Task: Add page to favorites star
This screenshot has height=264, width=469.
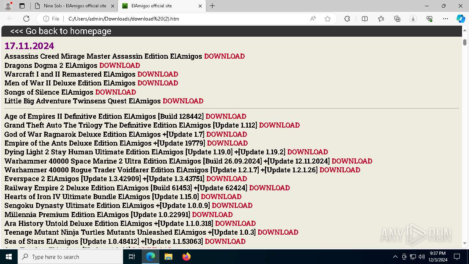Action: click(328, 19)
